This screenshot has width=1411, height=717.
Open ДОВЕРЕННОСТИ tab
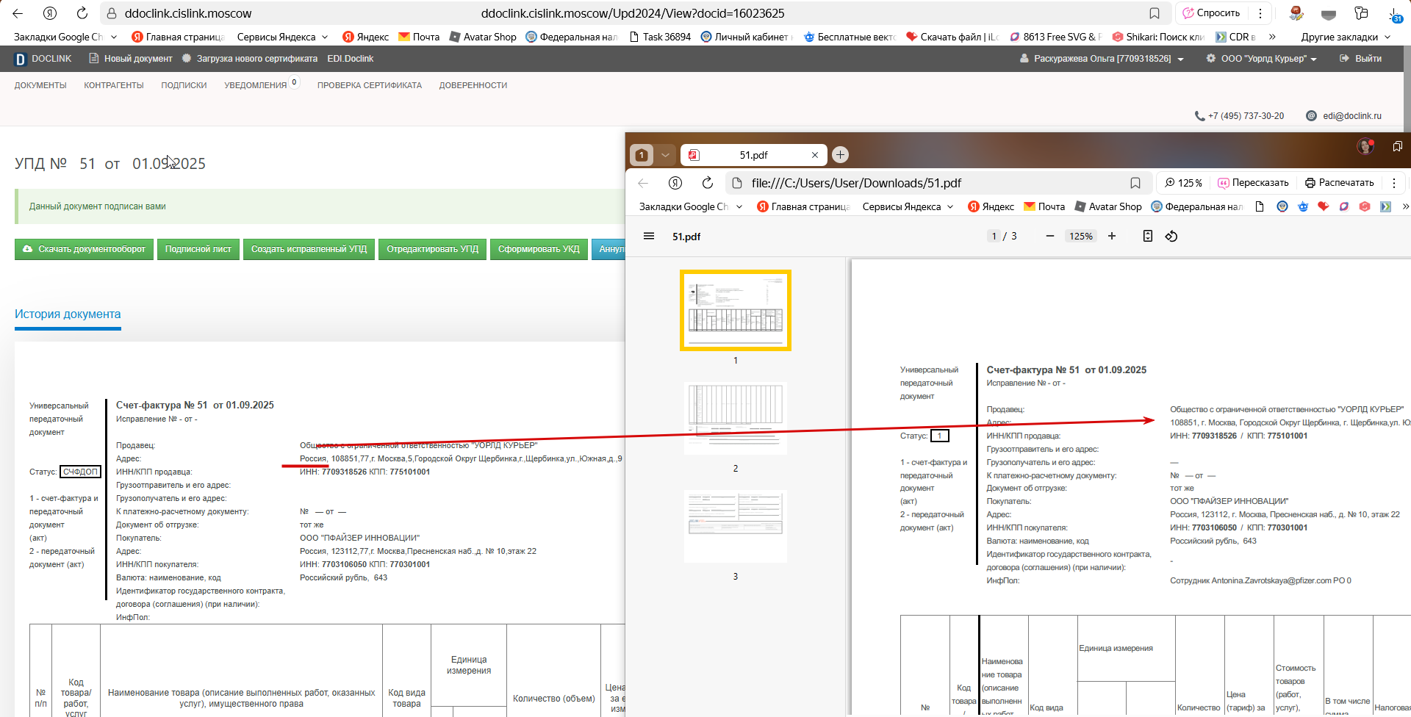(x=473, y=85)
